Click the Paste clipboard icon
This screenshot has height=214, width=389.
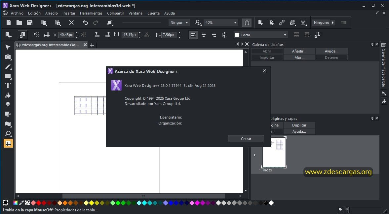pyautogui.click(x=58, y=22)
